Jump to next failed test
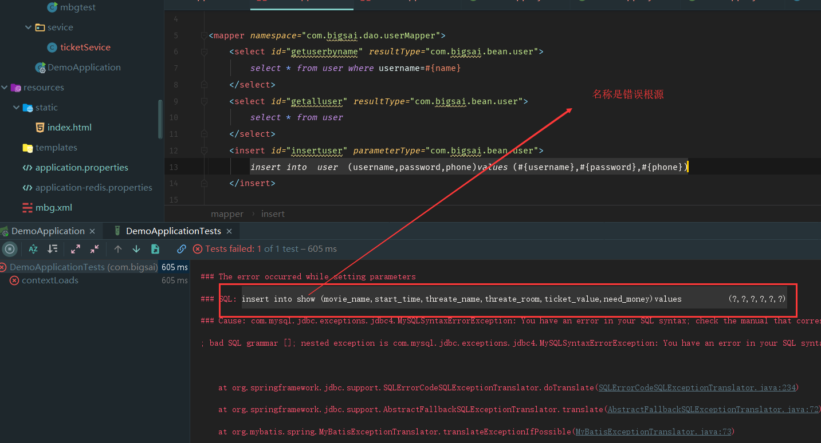Screen dimensions: 821x443 [136, 249]
